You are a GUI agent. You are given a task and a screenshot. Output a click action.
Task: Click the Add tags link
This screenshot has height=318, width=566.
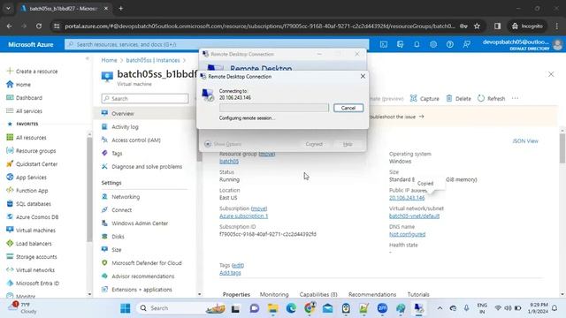[230, 273]
